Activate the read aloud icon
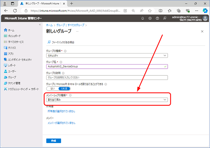Viewport: 210px width, 148px height. (142, 11)
